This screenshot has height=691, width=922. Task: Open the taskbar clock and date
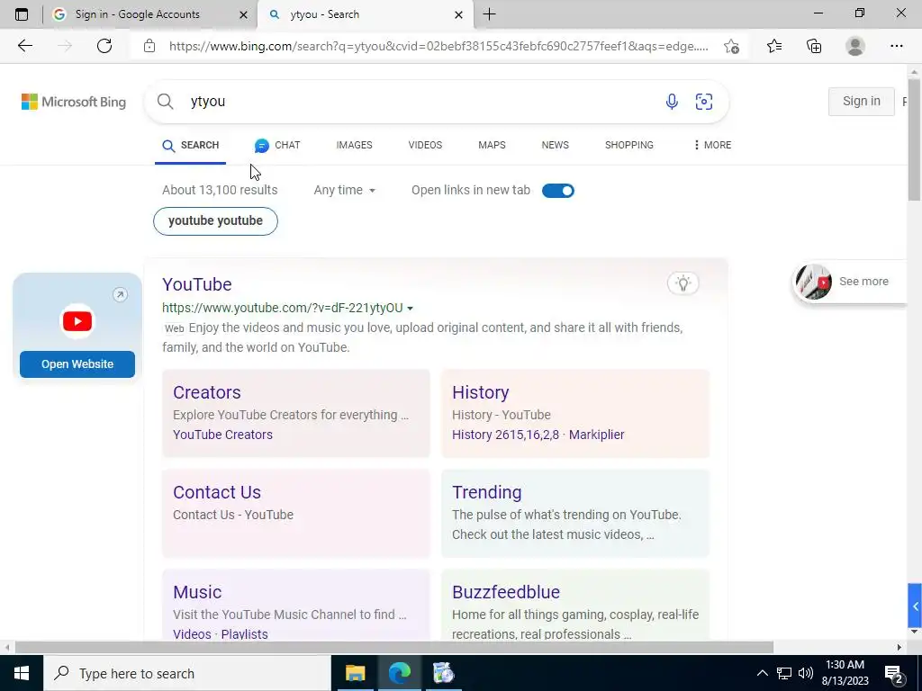tap(845, 673)
